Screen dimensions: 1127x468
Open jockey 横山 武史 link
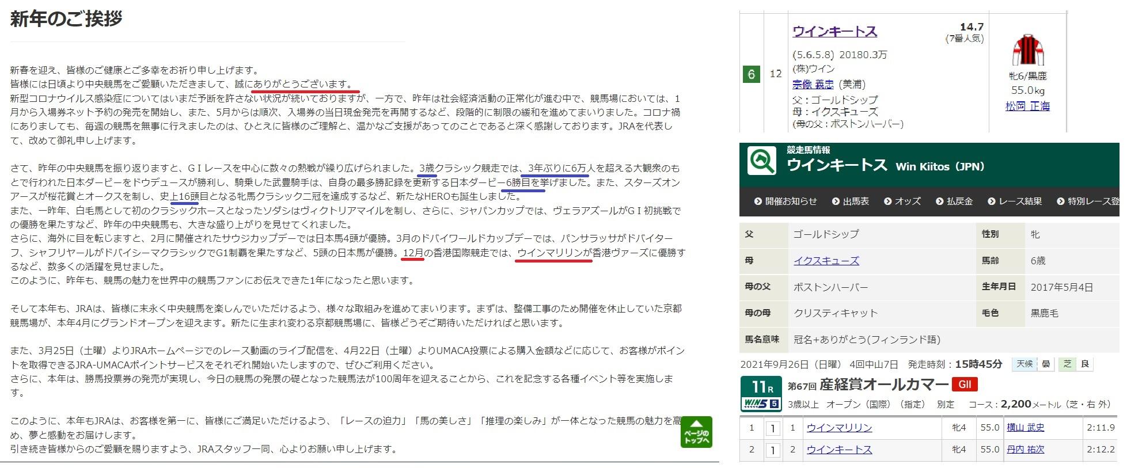click(x=1025, y=428)
